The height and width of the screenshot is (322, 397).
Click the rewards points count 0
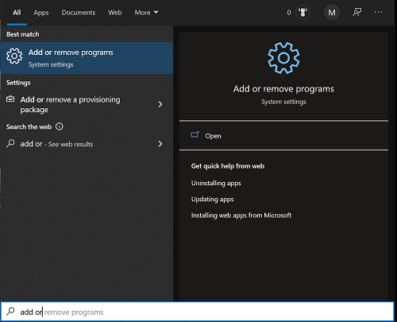289,13
